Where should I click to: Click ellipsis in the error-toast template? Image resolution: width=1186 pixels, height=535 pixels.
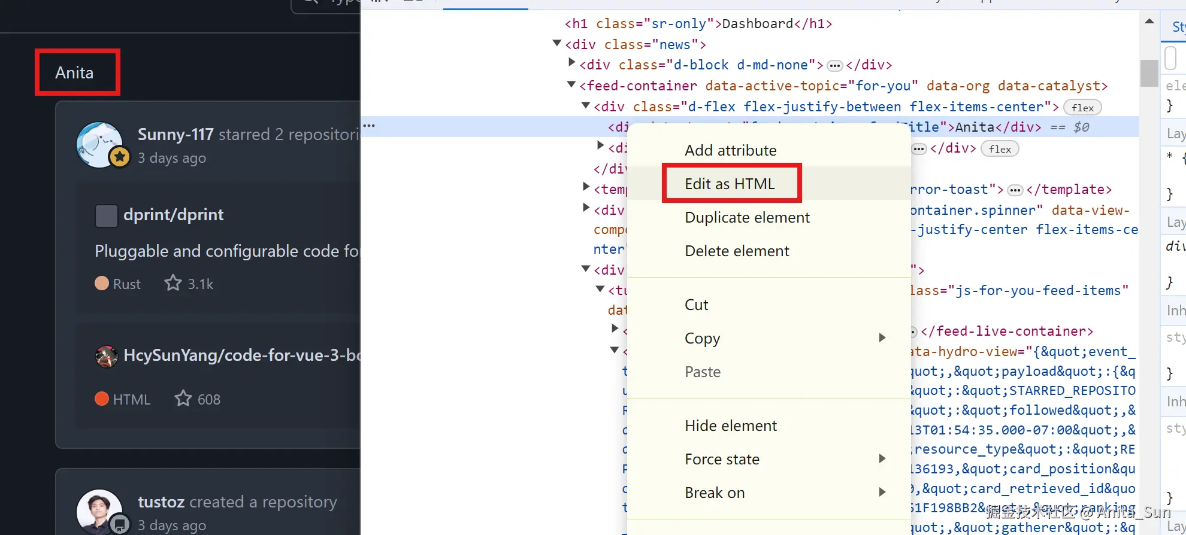pyautogui.click(x=1015, y=190)
